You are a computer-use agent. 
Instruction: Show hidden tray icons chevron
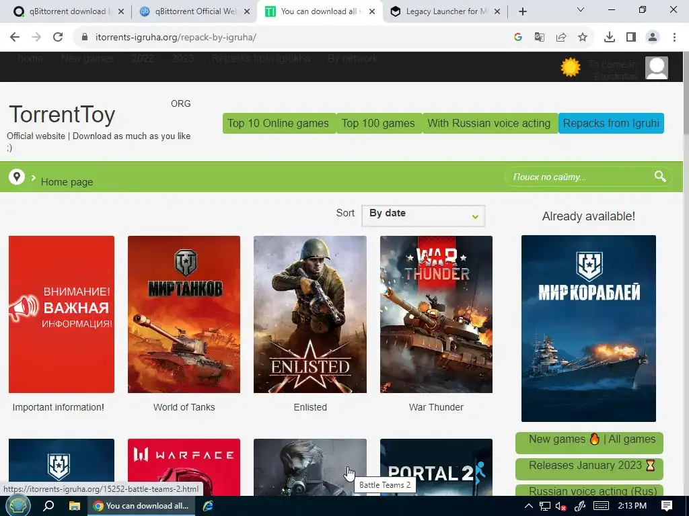click(x=529, y=506)
